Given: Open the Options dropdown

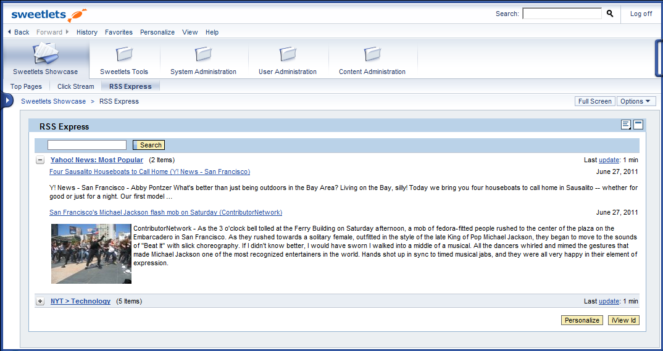Looking at the screenshot, I should 636,101.
